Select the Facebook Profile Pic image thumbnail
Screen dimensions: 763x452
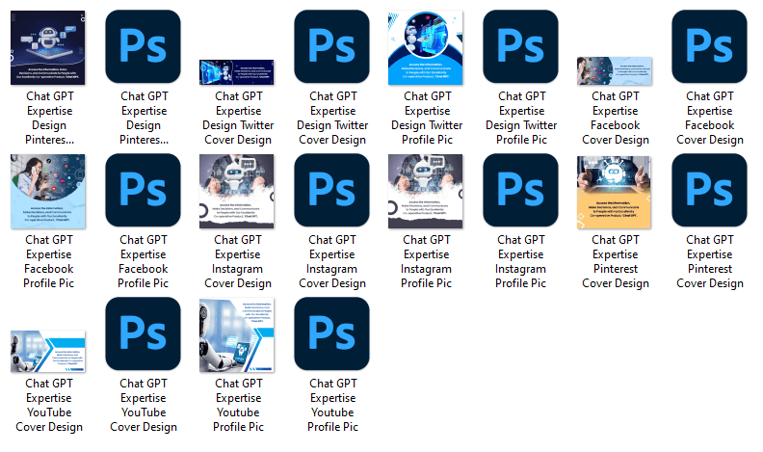(x=48, y=191)
